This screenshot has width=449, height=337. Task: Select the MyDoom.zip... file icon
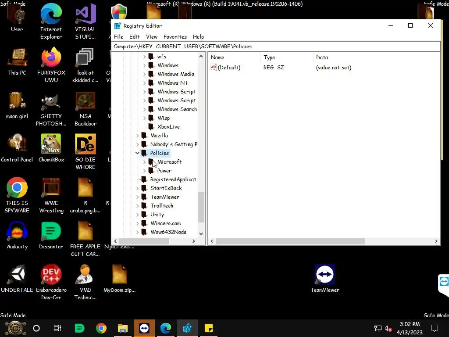coord(119,279)
